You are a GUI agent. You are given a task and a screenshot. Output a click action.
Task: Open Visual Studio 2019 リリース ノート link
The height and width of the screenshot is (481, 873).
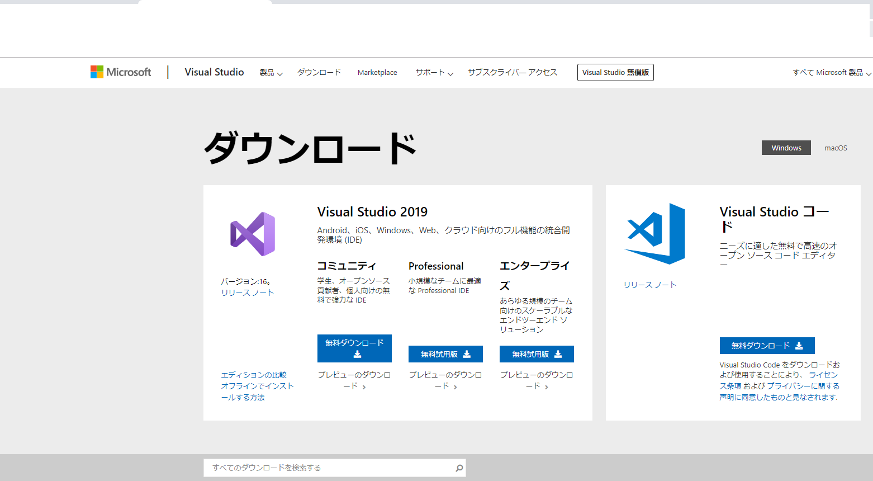(248, 293)
